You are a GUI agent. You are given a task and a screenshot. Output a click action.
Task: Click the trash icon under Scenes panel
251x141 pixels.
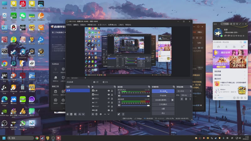click(71, 114)
